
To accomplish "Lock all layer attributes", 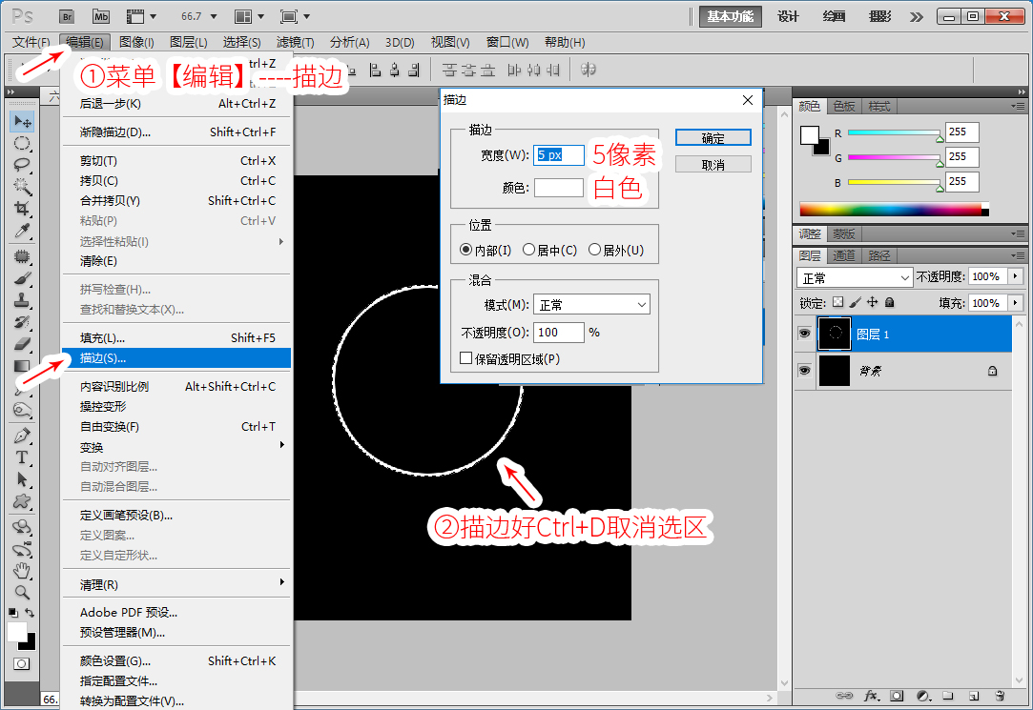I will pyautogui.click(x=889, y=302).
